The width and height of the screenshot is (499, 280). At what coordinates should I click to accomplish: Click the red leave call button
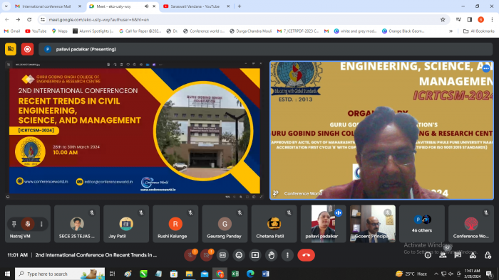306,255
